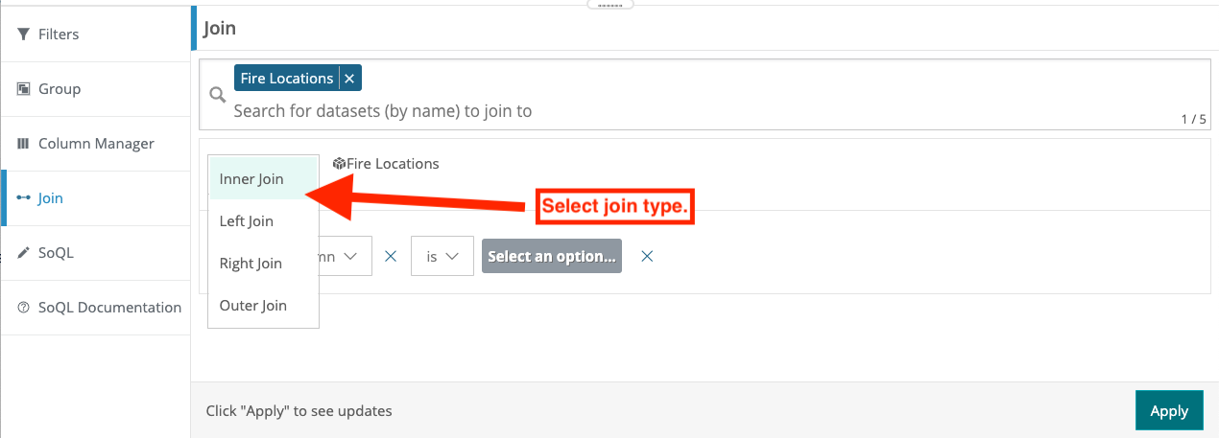Click the Filters funnel icon
The image size is (1219, 438).
(24, 35)
